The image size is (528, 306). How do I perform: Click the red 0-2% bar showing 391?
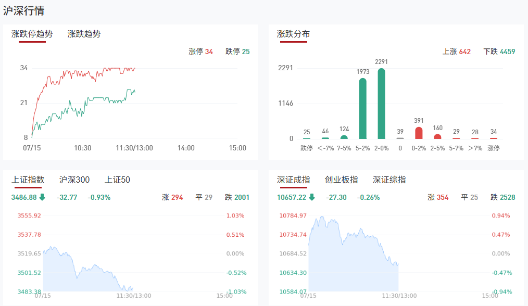419,133
